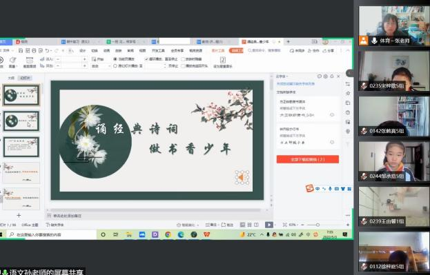430x275 pixels.
Task: Click the notes toggle button in status bar
Action: 211,225
